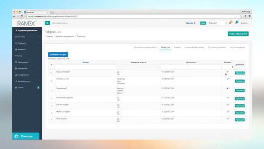Image resolution: width=264 pixels, height=149 pixels.
Task: Click the Выход logout link
Action: click(x=244, y=23)
